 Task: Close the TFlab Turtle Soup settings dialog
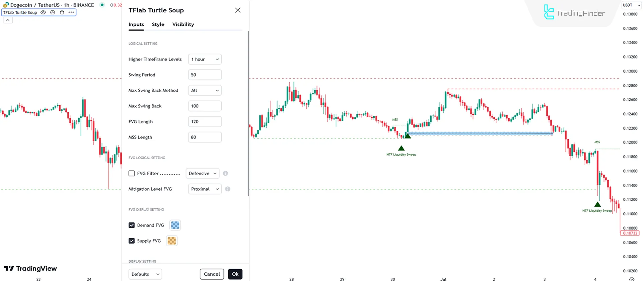point(238,10)
